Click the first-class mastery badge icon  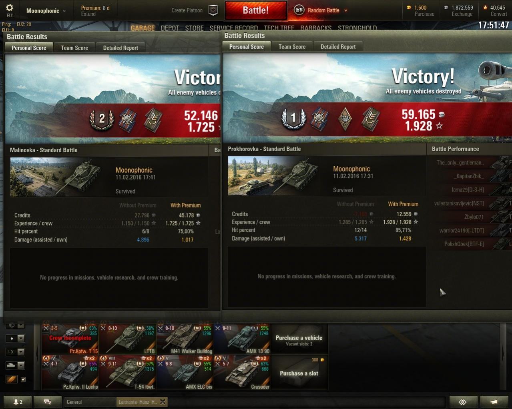294,118
